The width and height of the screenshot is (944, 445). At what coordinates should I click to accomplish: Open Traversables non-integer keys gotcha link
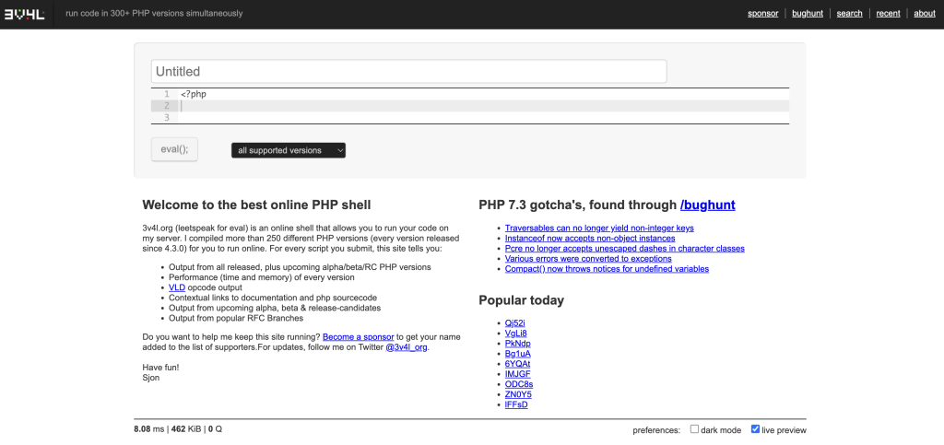[x=599, y=228]
